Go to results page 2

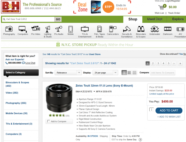point(153,64)
